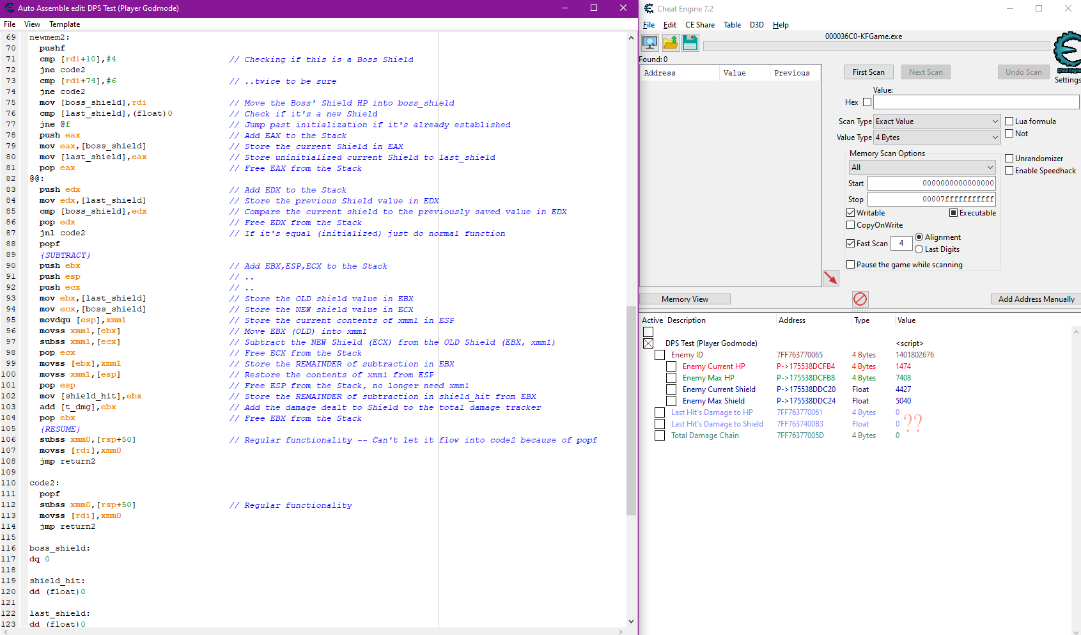Image resolution: width=1081 pixels, height=635 pixels.
Task: Open the CE Share menu
Action: click(x=700, y=25)
